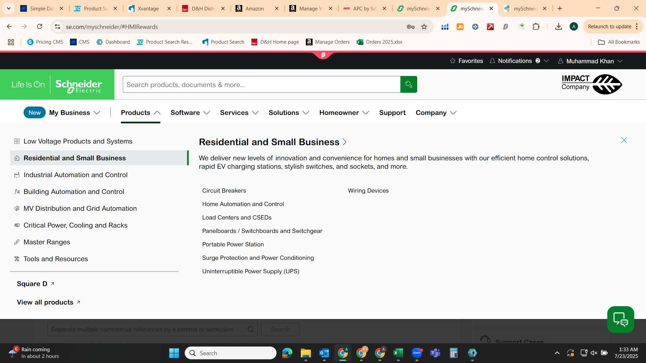Expand the Notifications dropdown chevron
Viewport: 646px width, 363px height.
tap(546, 61)
